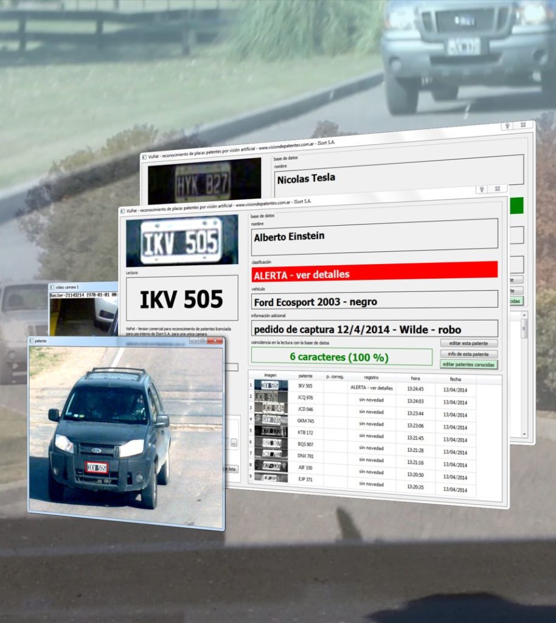
Task: Minimize the 'patente' photo window
Action: 193,341
